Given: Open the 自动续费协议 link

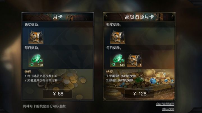Looking at the screenshot, I should [165, 104].
